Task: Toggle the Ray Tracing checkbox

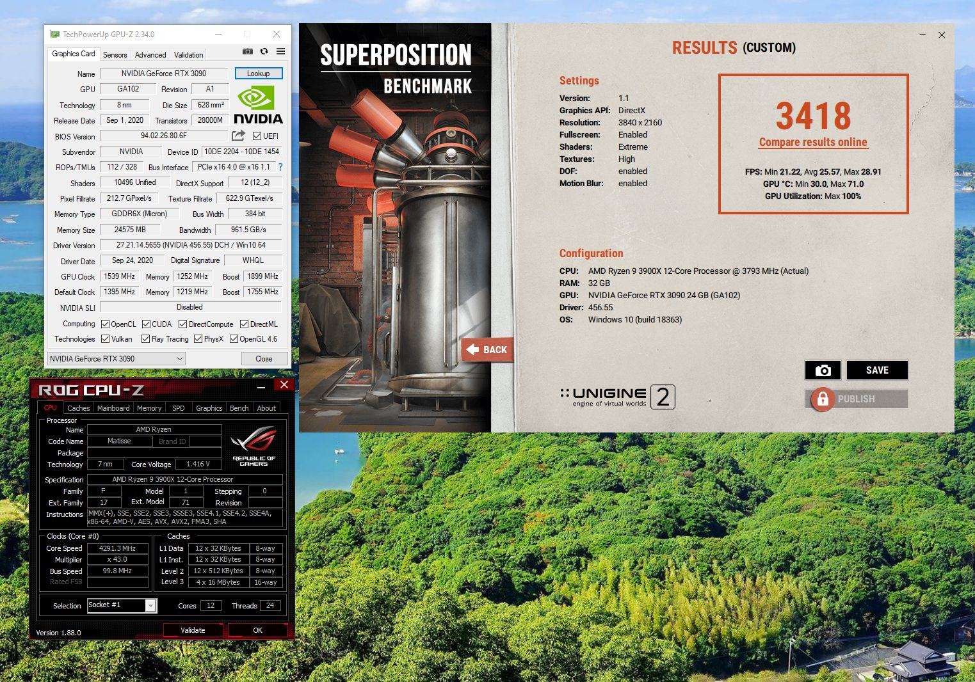Action: [x=145, y=338]
